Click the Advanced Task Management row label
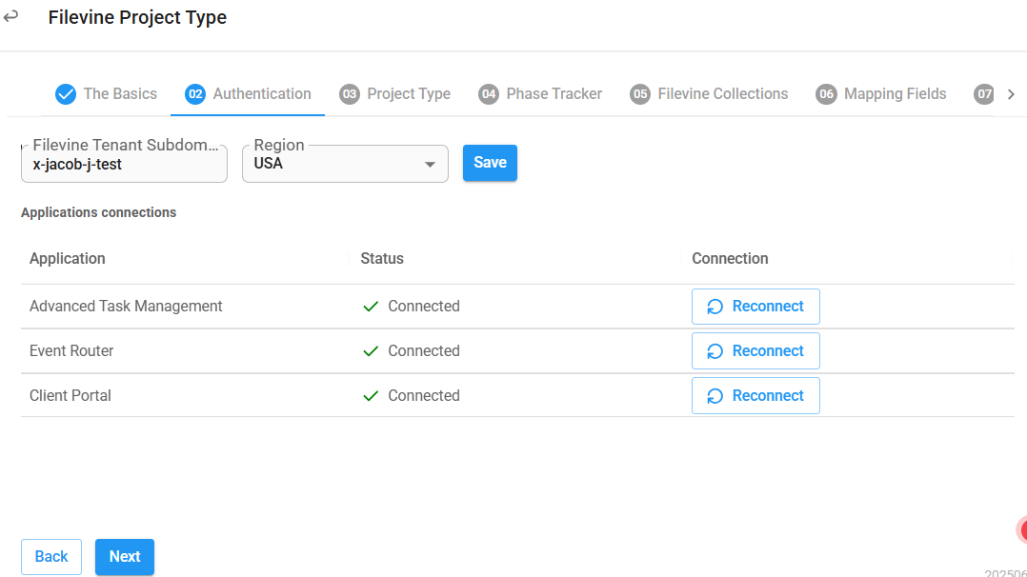This screenshot has width=1027, height=577. 126,307
